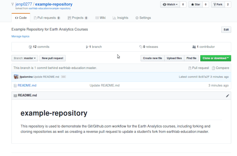237x156 pixels.
Task: Open the Clone or download dropdown
Action: (x=216, y=58)
